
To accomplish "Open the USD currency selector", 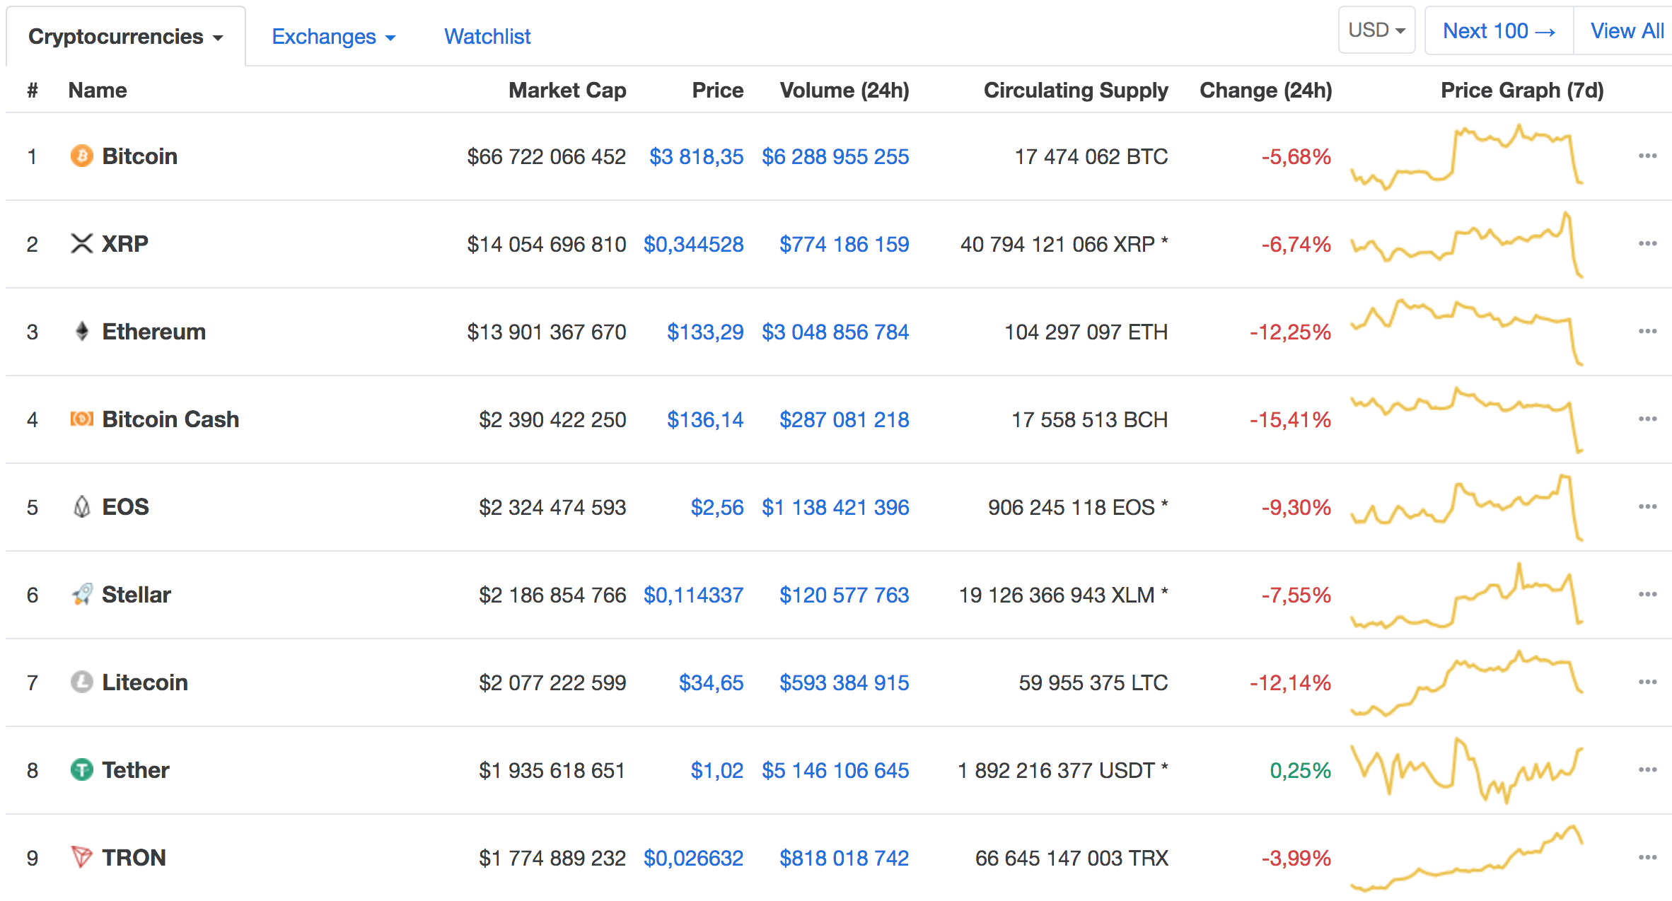I will coord(1376,30).
